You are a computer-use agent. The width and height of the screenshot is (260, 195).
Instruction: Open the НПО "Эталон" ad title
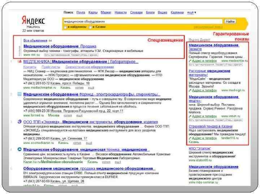(200, 148)
